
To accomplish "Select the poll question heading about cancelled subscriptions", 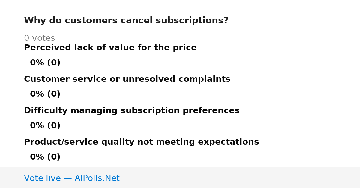I will click(x=126, y=21).
